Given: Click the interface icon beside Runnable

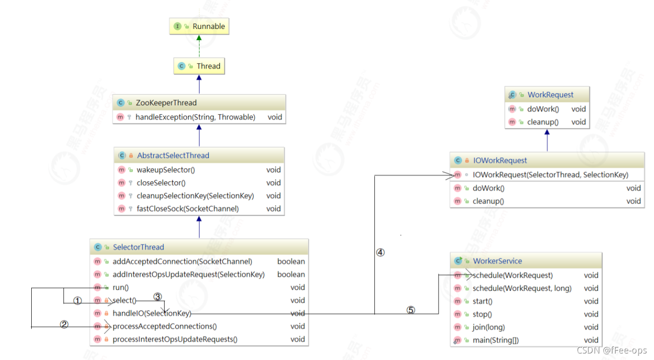Looking at the screenshot, I should [177, 27].
